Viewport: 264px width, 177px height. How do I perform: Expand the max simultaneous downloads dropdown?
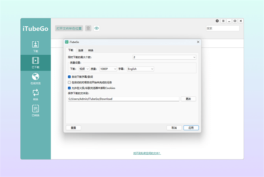pyautogui.click(x=164, y=57)
